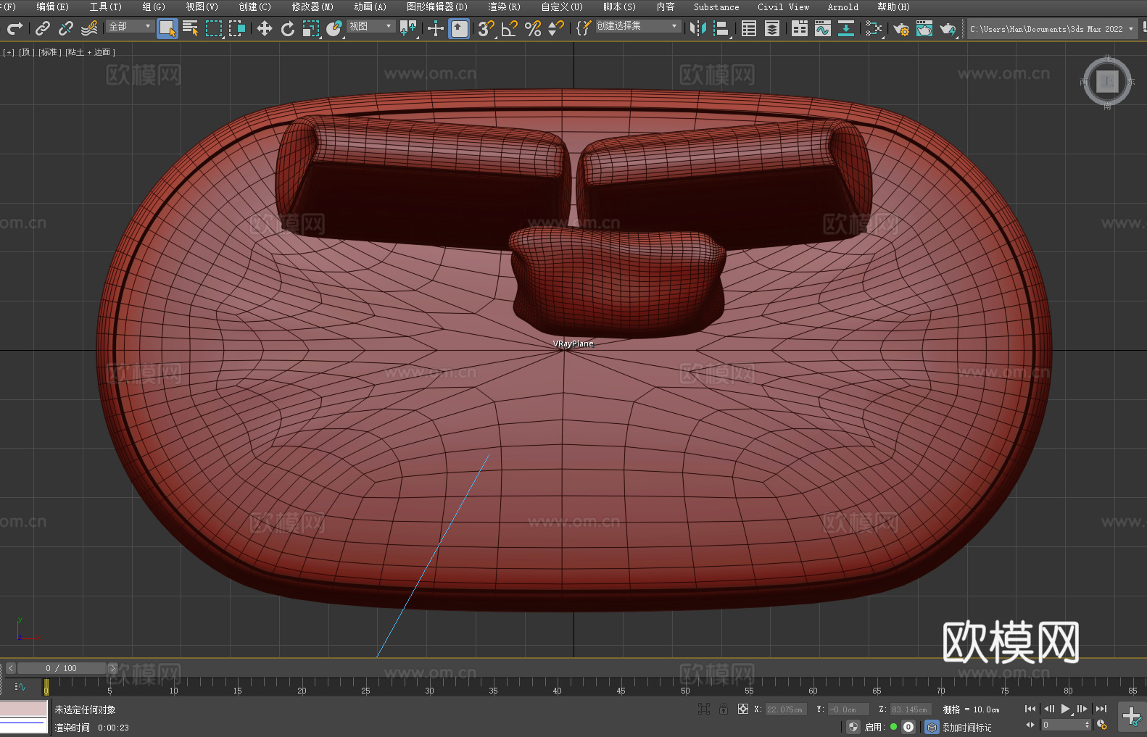Open the selection filter 全部 dropdown
This screenshot has height=737, width=1147.
coord(130,26)
